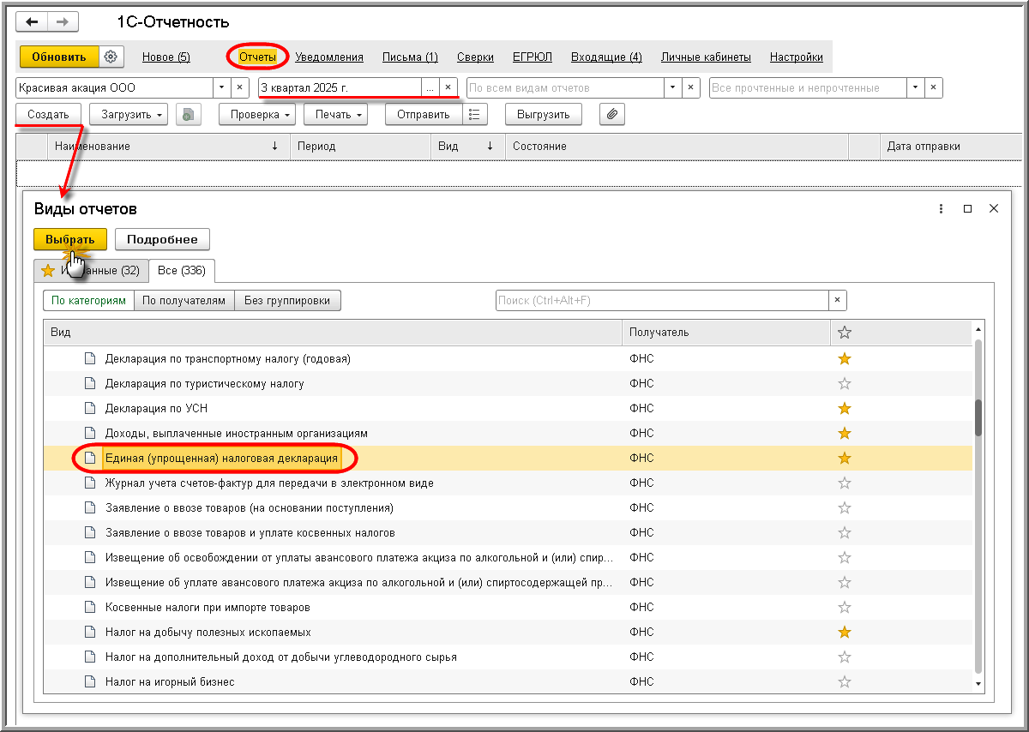This screenshot has width=1029, height=732.
Task: Star Декларация по туристическому налогу as favorite
Action: pos(844,383)
